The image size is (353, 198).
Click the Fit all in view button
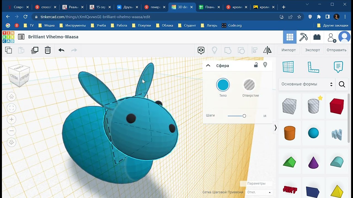click(12, 108)
